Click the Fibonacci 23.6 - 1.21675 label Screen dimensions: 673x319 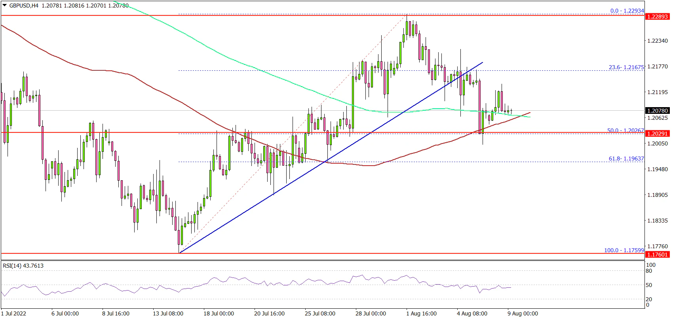626,68
